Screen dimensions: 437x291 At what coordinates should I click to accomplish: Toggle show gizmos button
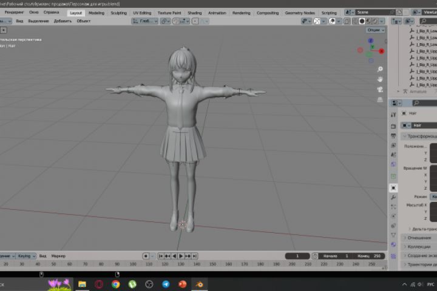point(317,21)
